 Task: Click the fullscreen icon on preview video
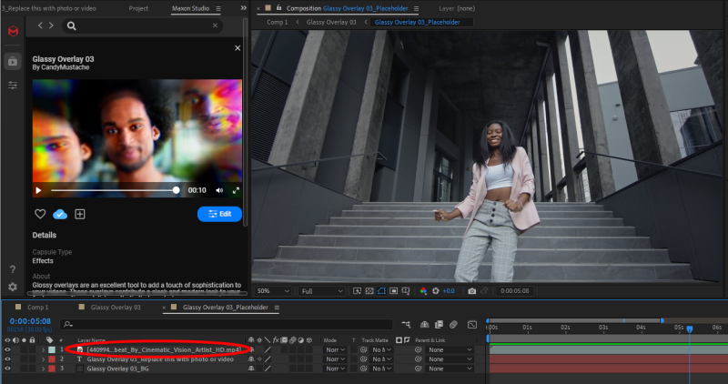point(236,191)
